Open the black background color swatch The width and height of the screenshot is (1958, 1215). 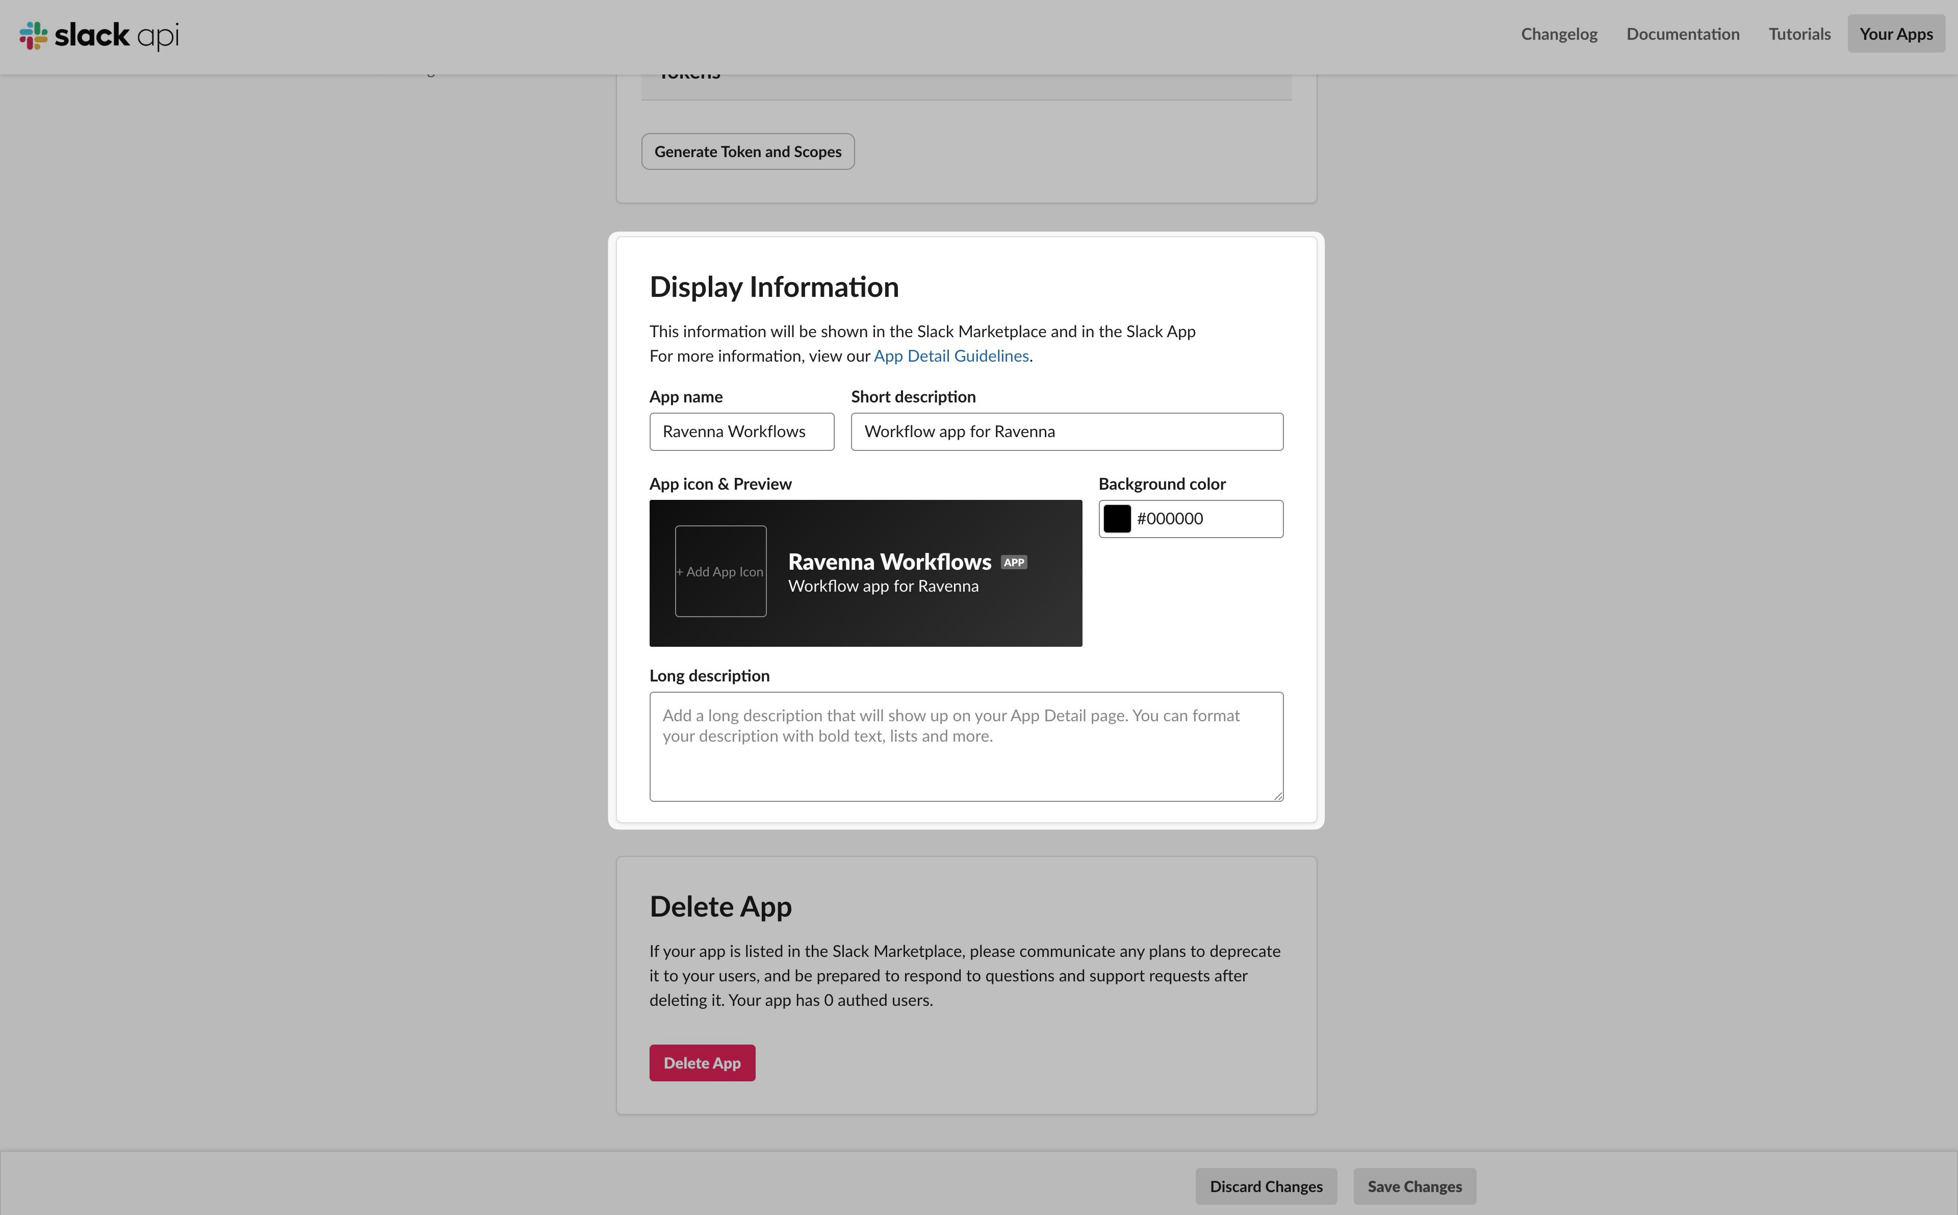coord(1116,518)
